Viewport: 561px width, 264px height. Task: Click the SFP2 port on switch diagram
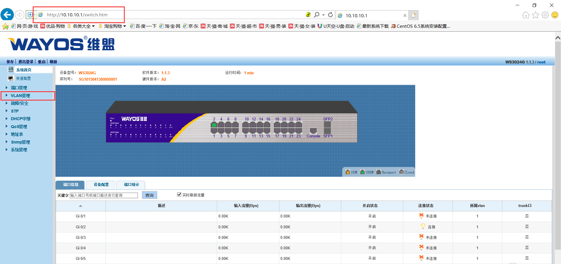pyautogui.click(x=327, y=124)
